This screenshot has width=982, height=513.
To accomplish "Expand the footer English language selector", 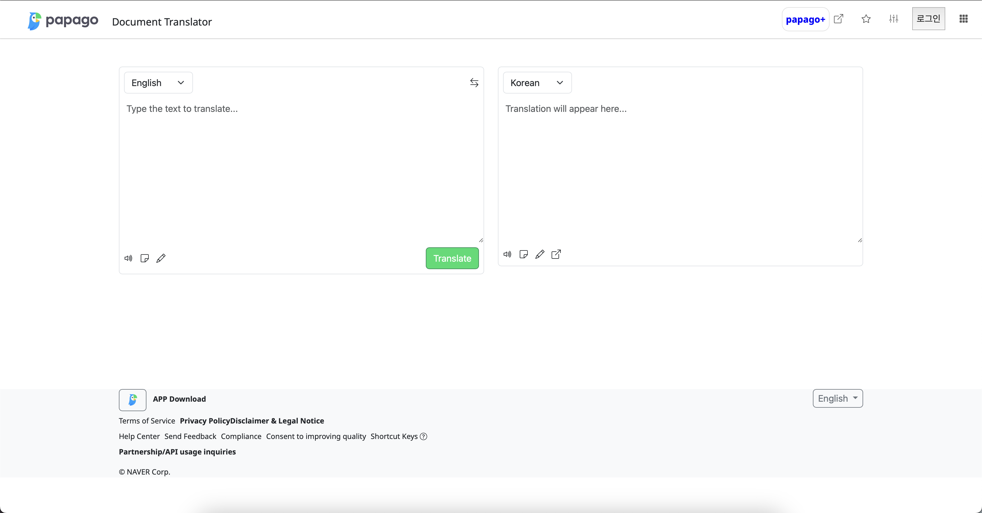I will [838, 398].
